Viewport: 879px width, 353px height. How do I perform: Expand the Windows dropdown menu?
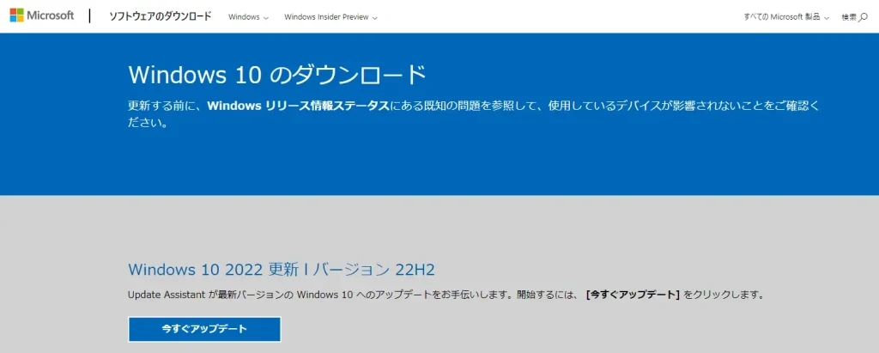click(248, 17)
